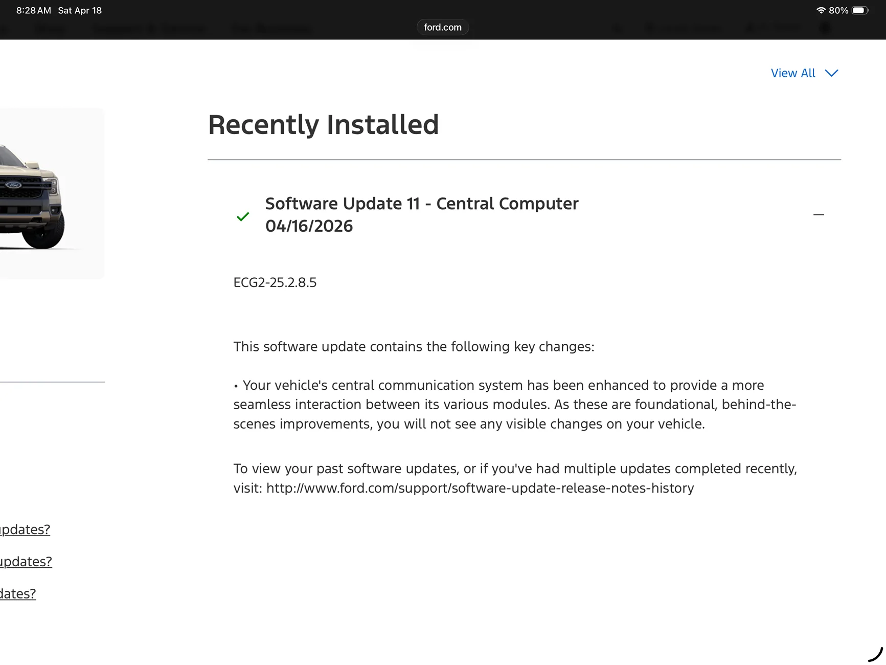Open the software-update-release-notes-history URL

click(480, 488)
